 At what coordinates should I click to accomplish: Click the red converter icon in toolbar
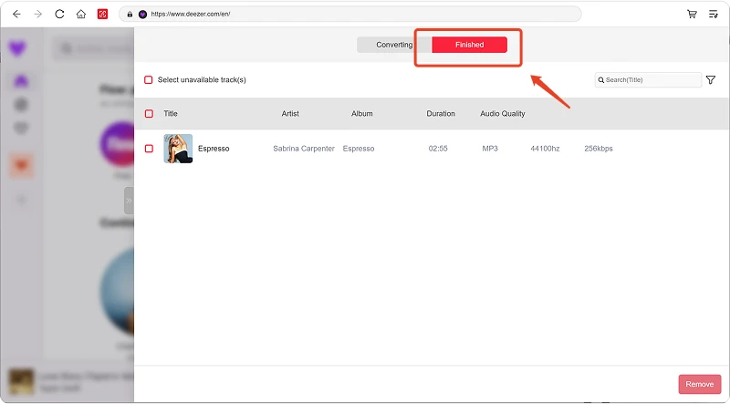click(x=103, y=15)
